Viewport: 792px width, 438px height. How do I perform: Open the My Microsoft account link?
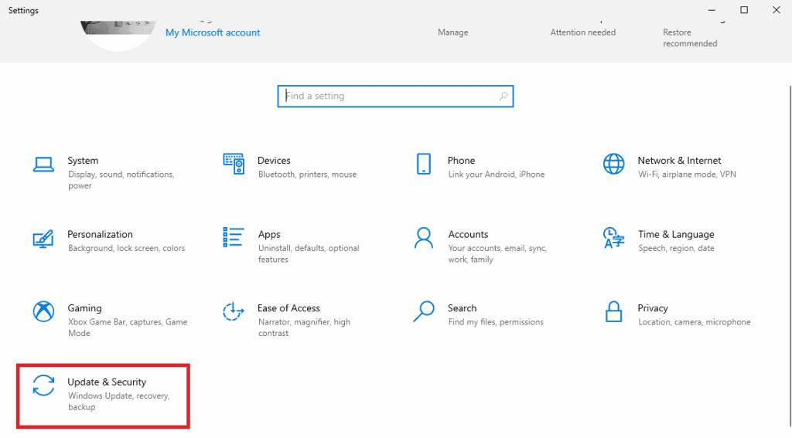coord(213,32)
